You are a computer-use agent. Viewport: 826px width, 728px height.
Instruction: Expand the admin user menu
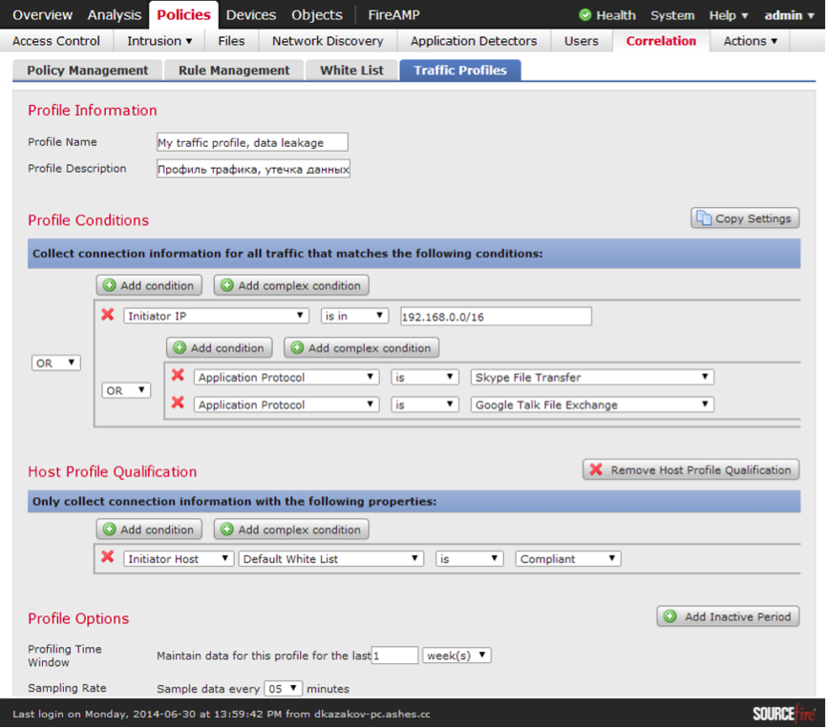[789, 15]
